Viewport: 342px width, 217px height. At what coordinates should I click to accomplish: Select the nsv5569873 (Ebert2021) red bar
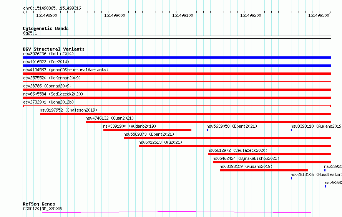[x=227, y=138]
